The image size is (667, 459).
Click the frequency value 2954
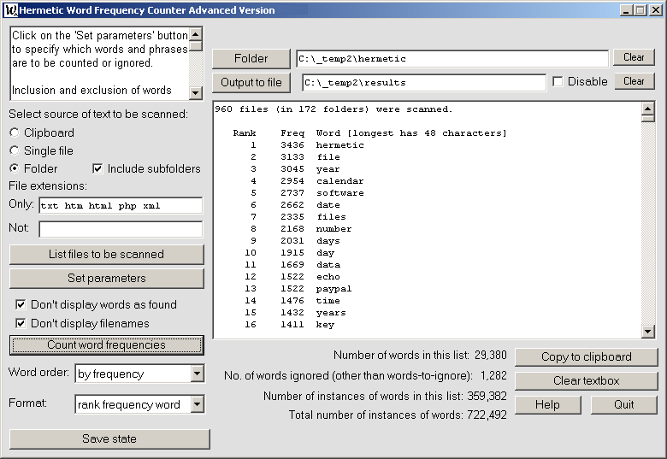[x=292, y=180]
